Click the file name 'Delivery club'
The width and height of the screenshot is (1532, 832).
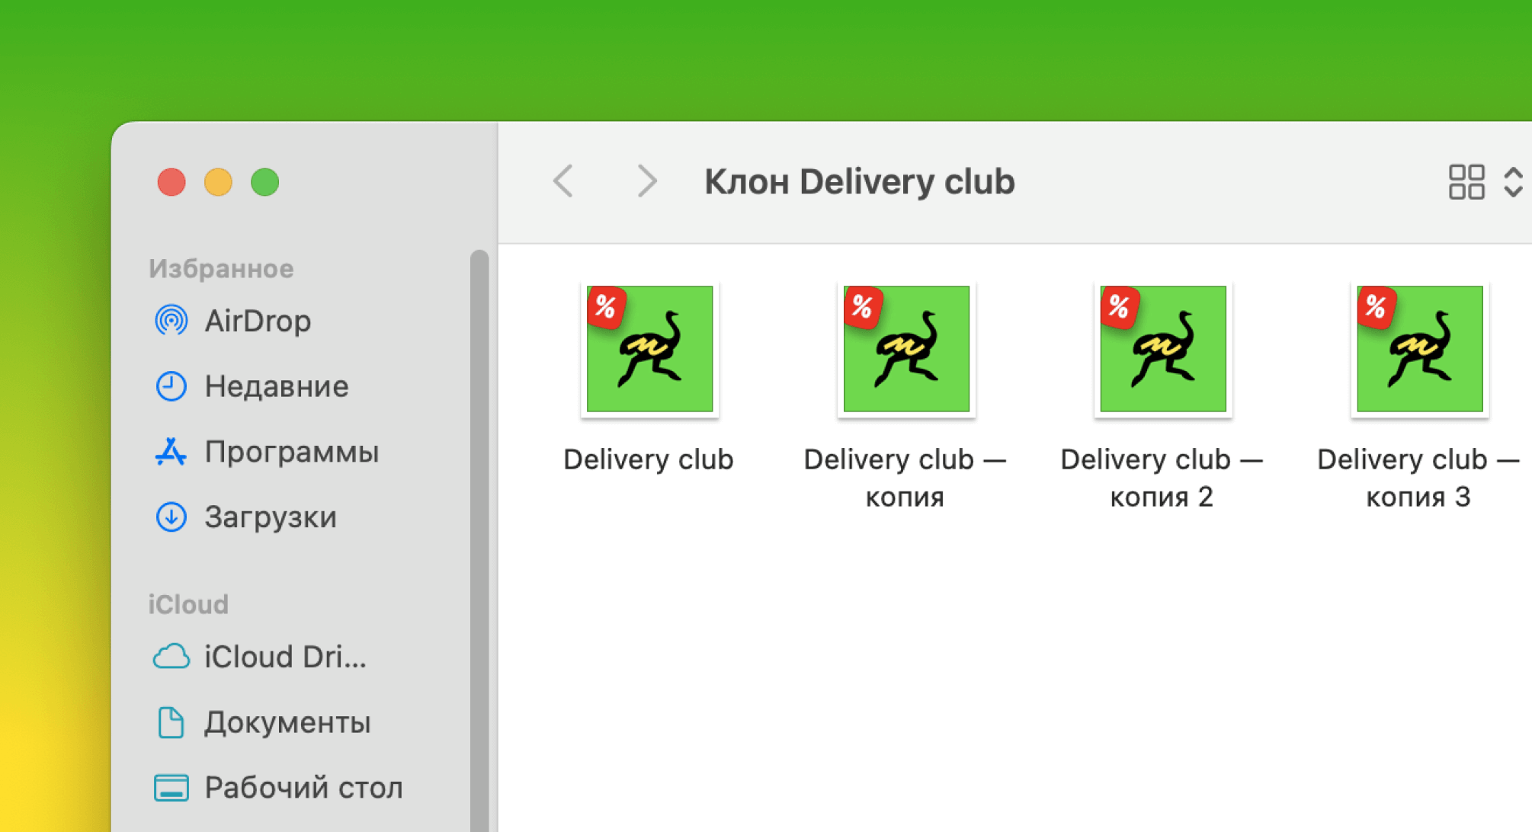click(649, 460)
